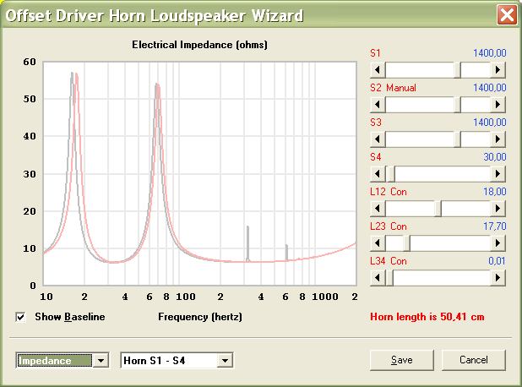Click the S4 slider right arrow
522x387 pixels.
point(498,174)
